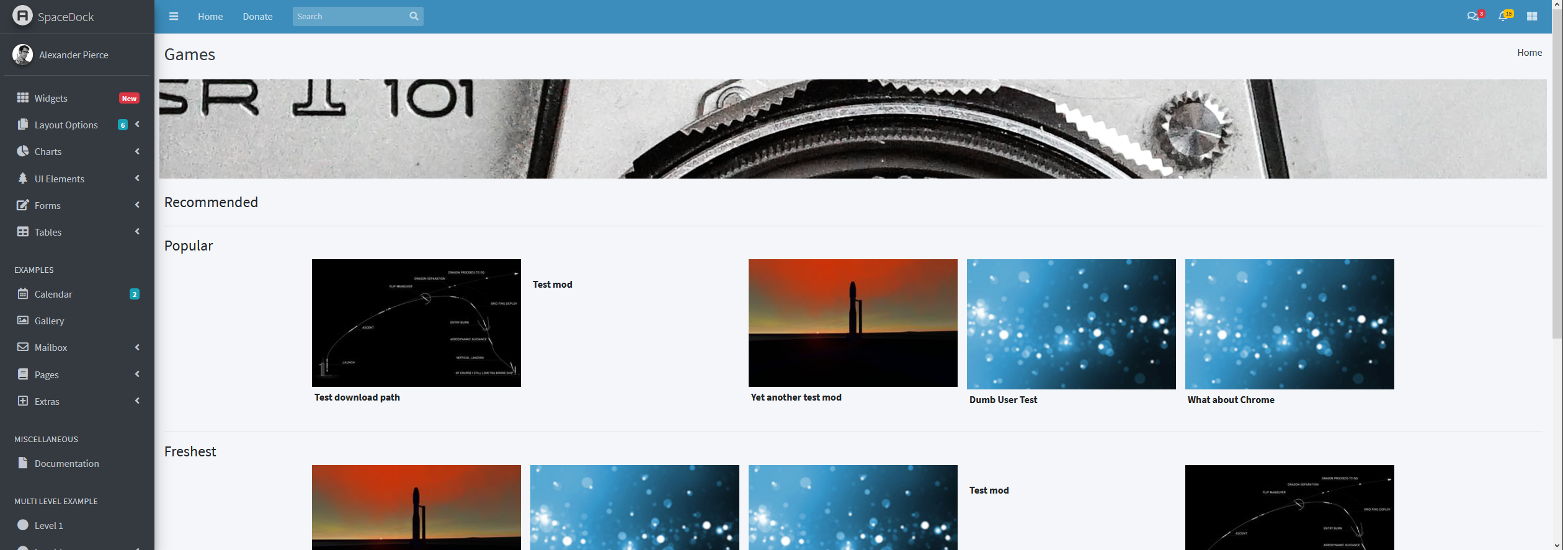
Task: Open Yet another test mod title
Action: (x=796, y=397)
